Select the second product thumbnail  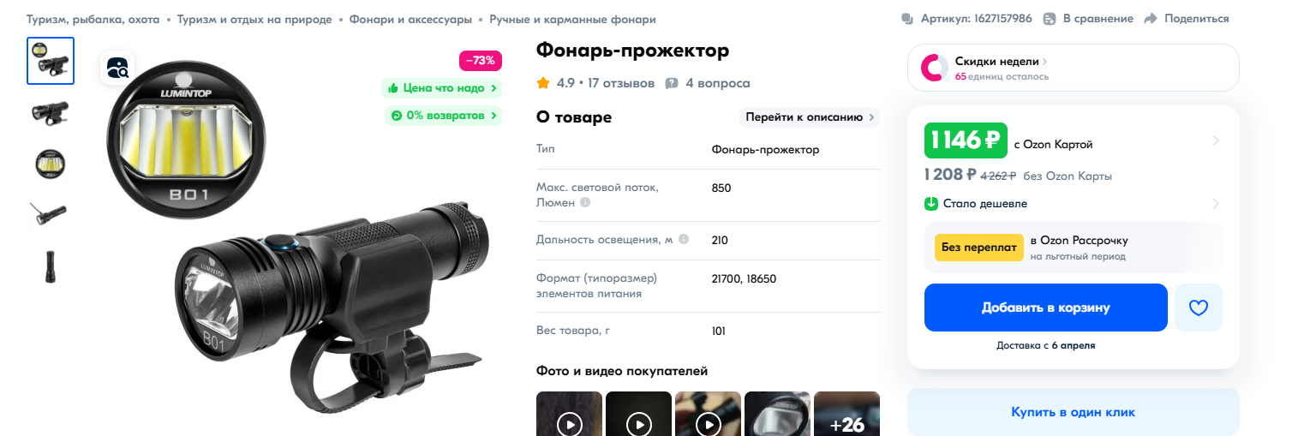click(51, 111)
